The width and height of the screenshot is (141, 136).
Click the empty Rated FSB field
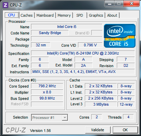coord(47,104)
